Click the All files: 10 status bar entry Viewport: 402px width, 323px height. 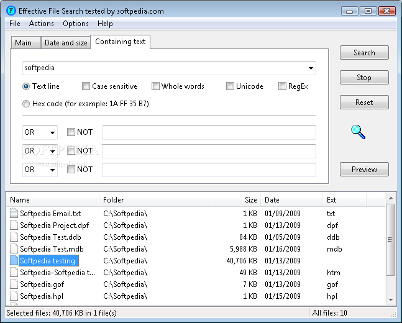(x=330, y=313)
